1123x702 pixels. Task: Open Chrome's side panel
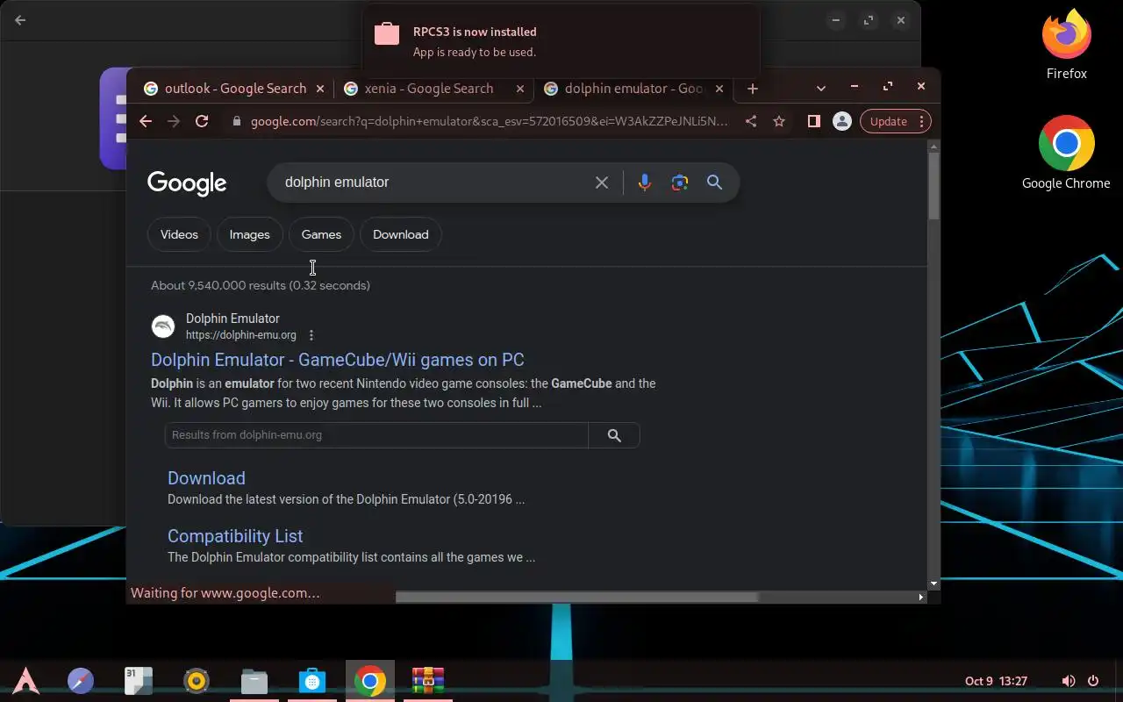[x=813, y=121]
